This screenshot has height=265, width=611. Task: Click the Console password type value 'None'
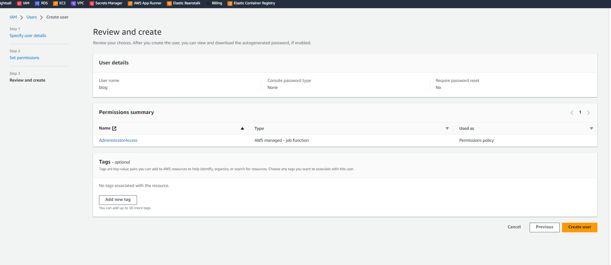pyautogui.click(x=272, y=88)
